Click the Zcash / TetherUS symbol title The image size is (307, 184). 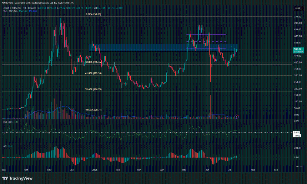[x=20, y=8]
